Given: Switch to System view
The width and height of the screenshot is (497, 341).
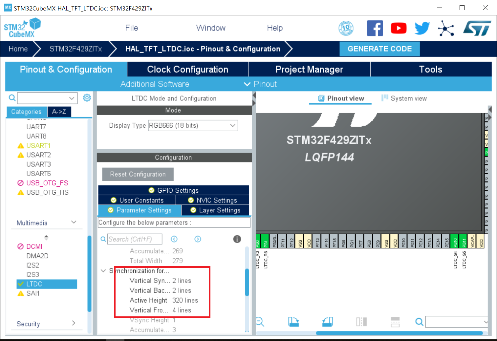Looking at the screenshot, I should coord(404,98).
